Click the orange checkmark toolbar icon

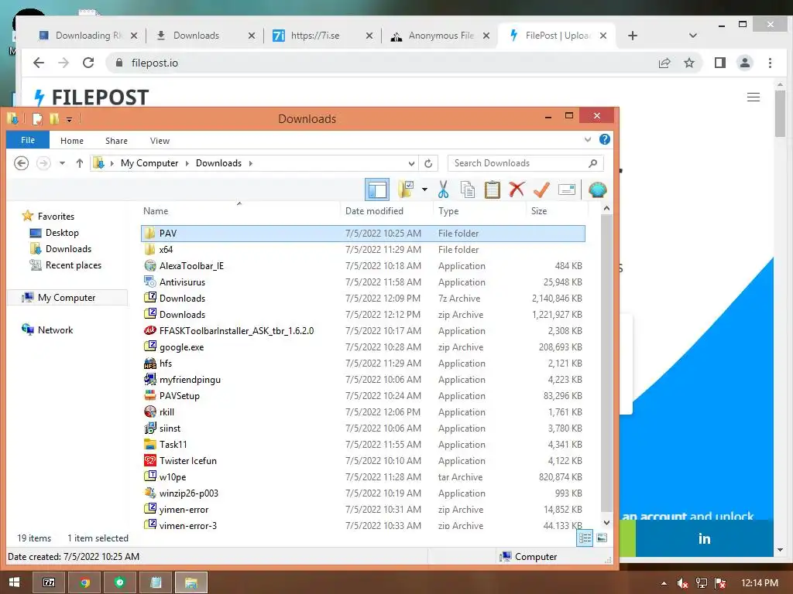(541, 190)
